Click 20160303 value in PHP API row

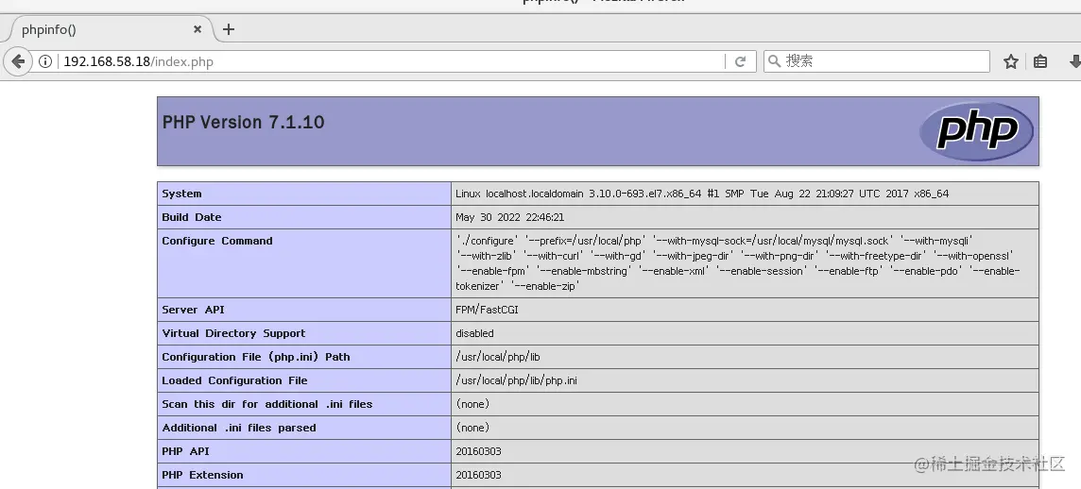pyautogui.click(x=478, y=451)
